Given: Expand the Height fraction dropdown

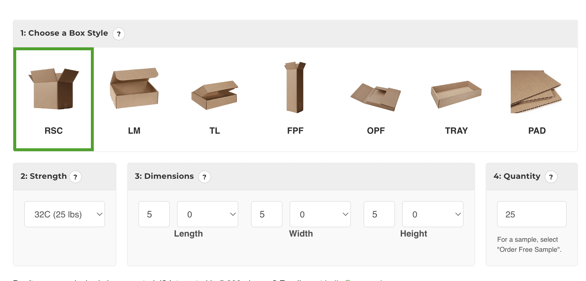Looking at the screenshot, I should click(x=433, y=214).
